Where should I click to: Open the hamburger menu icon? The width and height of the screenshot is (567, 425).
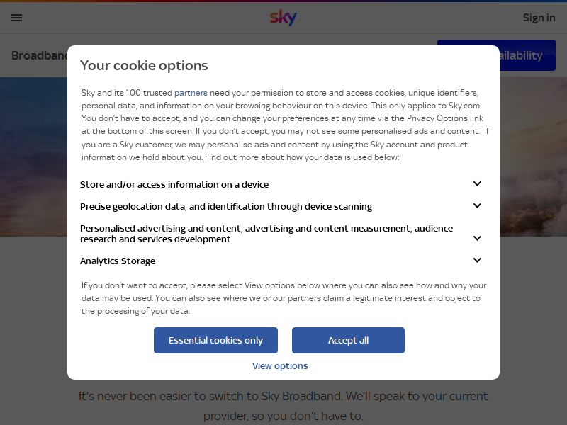pos(16,18)
